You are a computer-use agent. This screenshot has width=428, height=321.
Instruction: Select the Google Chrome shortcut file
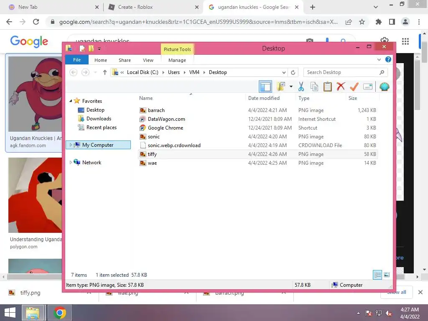click(258, 128)
